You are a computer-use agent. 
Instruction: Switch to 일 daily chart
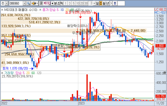[97, 3]
